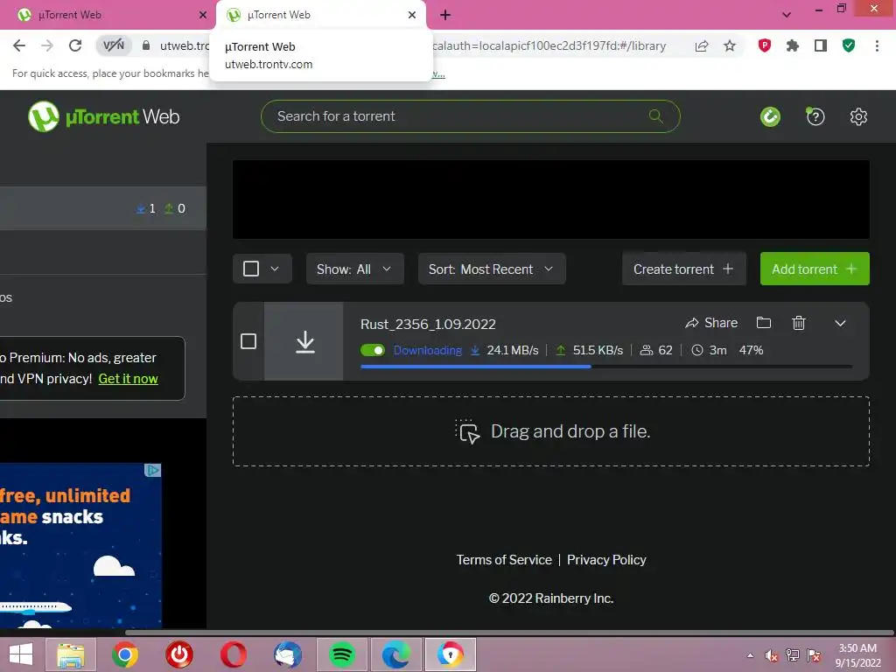Click the Downloading status text

pos(427,350)
